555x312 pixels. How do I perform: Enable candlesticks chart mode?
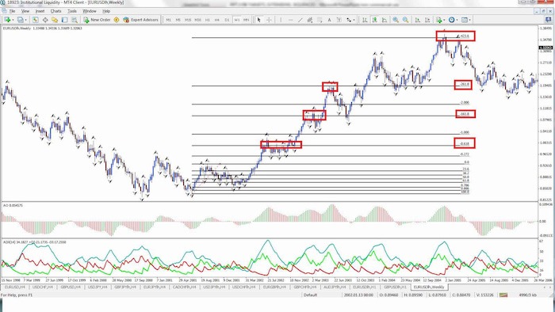pos(374,20)
